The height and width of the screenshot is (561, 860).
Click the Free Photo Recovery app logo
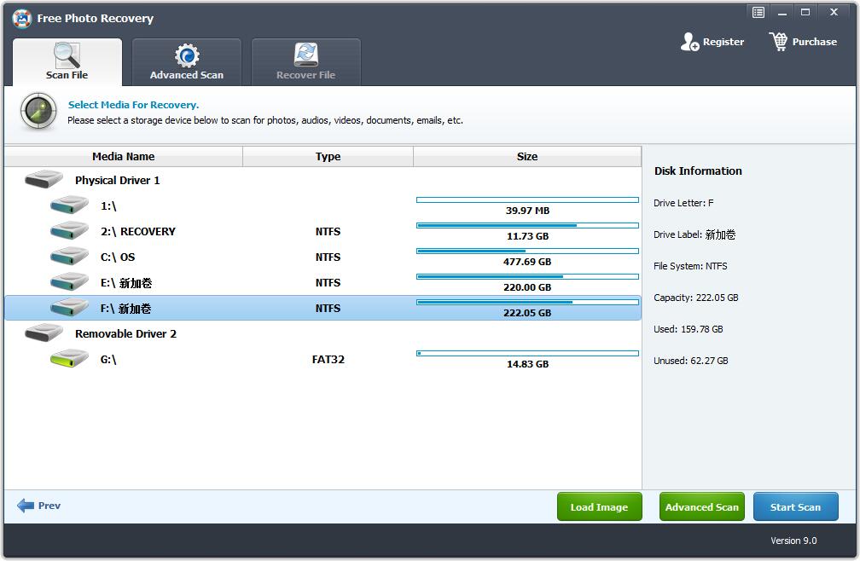(22, 18)
